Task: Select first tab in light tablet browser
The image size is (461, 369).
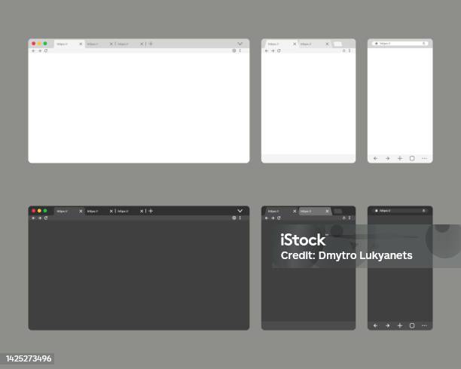Action: pos(282,44)
